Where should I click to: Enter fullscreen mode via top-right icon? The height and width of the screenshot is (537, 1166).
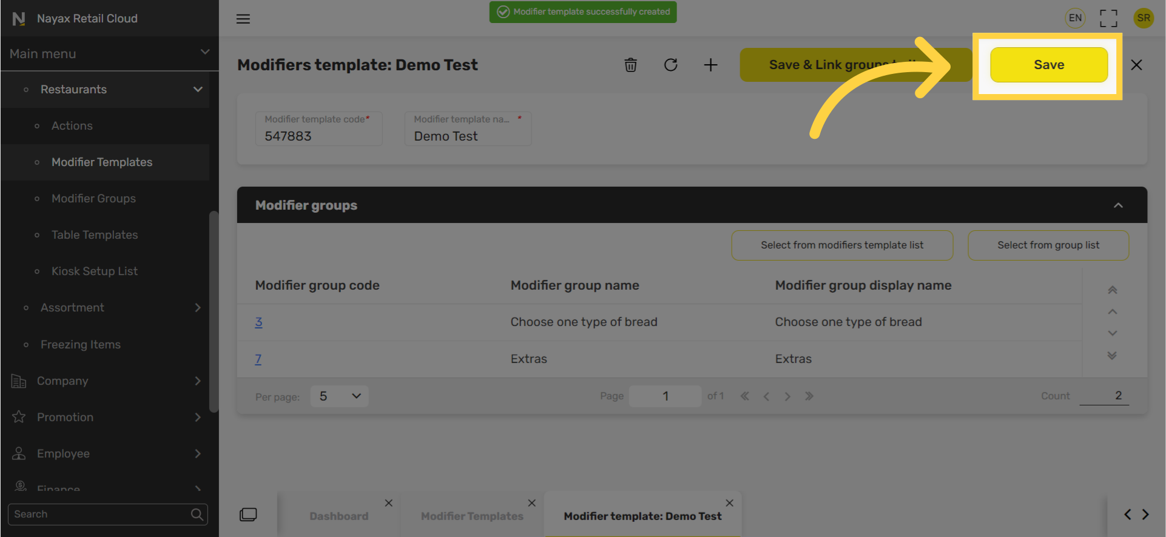(x=1108, y=18)
